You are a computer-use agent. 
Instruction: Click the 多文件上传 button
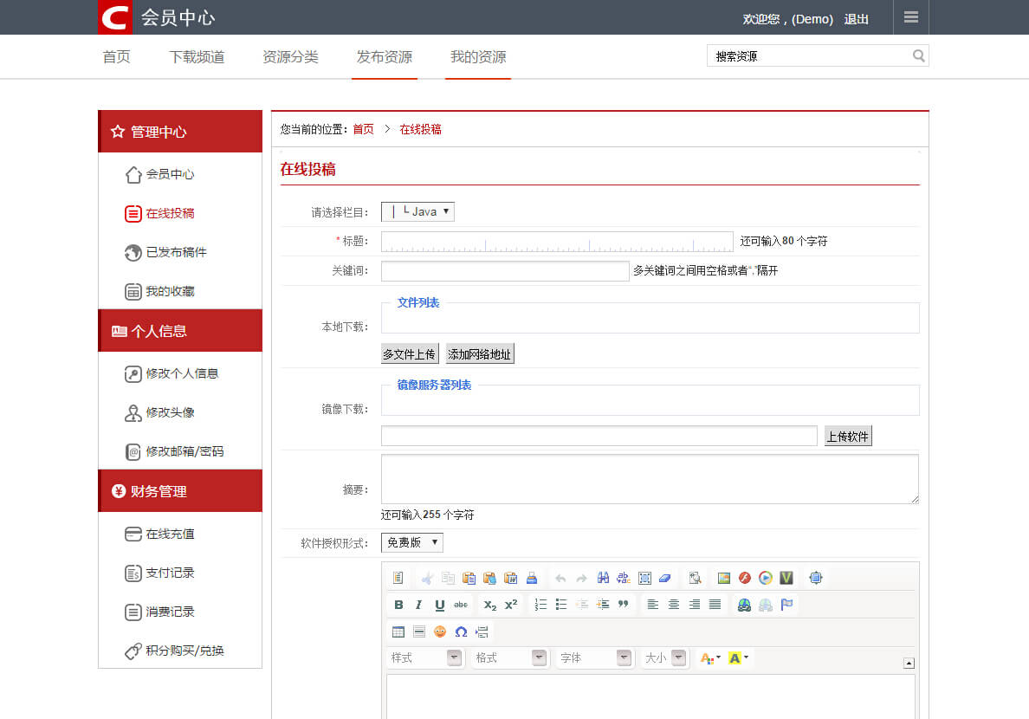coord(410,354)
